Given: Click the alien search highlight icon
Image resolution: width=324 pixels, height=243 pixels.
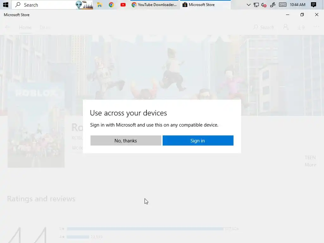Looking at the screenshot, I should [x=84, y=5].
